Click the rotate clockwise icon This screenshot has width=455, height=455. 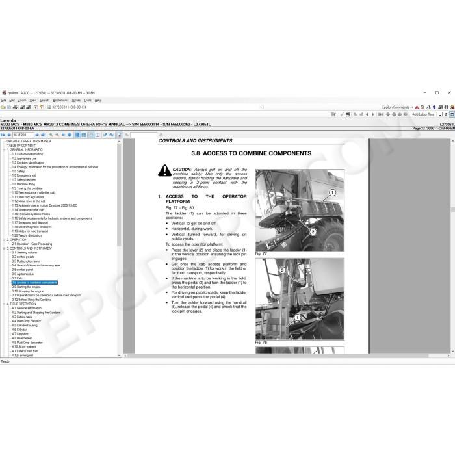pos(111,135)
